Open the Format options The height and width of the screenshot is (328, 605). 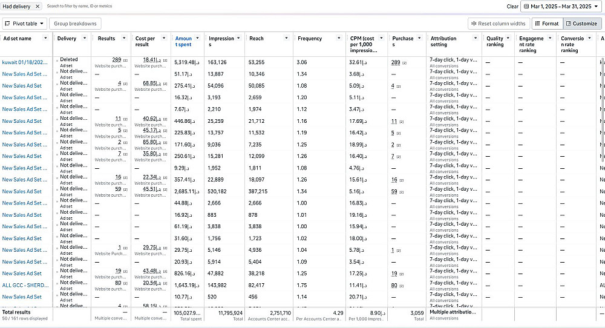547,24
